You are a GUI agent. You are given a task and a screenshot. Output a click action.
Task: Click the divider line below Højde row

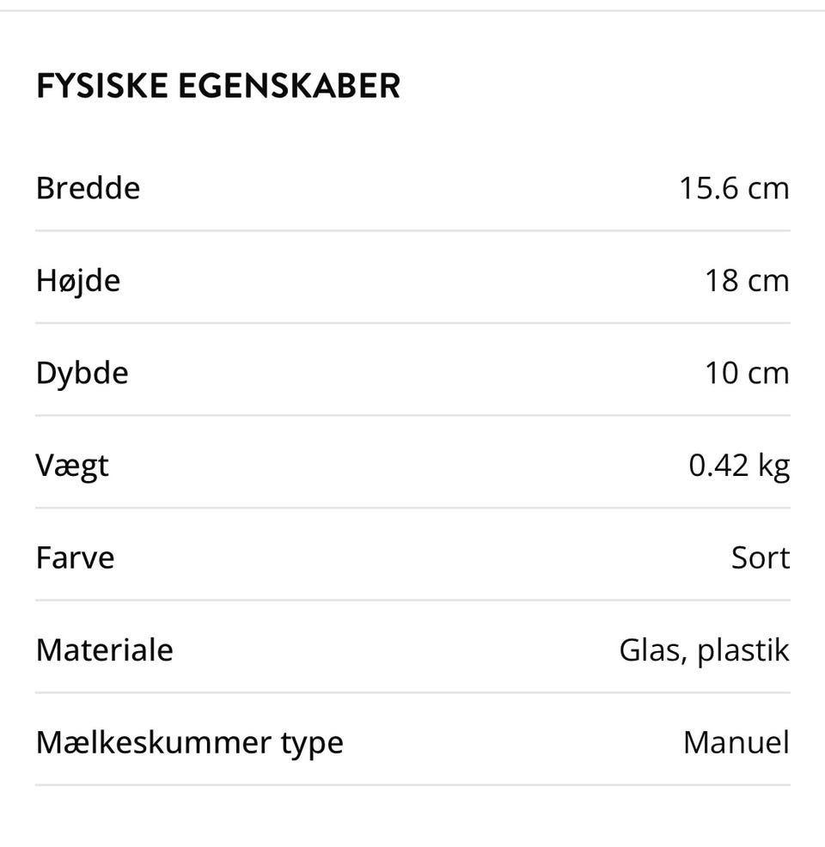[412, 323]
